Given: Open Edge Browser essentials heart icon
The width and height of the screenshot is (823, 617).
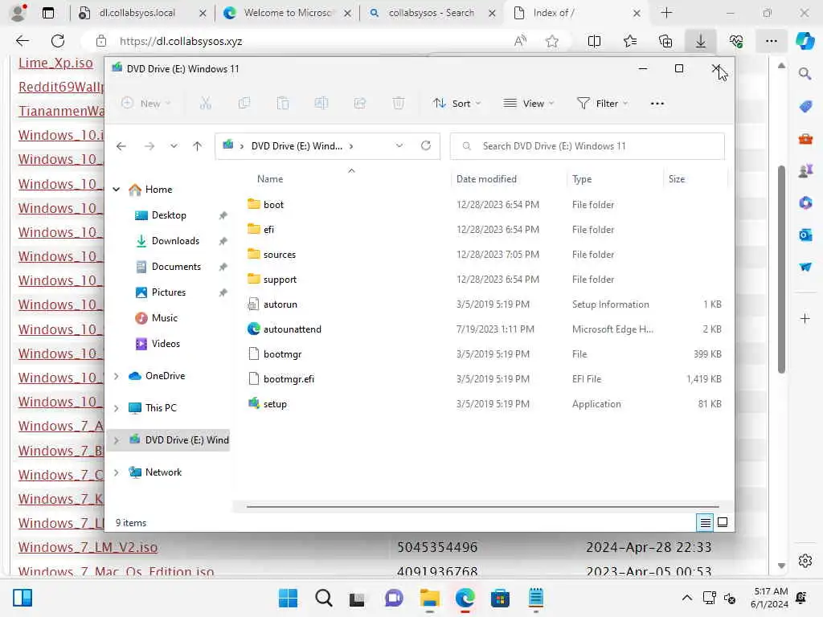Looking at the screenshot, I should pos(736,41).
